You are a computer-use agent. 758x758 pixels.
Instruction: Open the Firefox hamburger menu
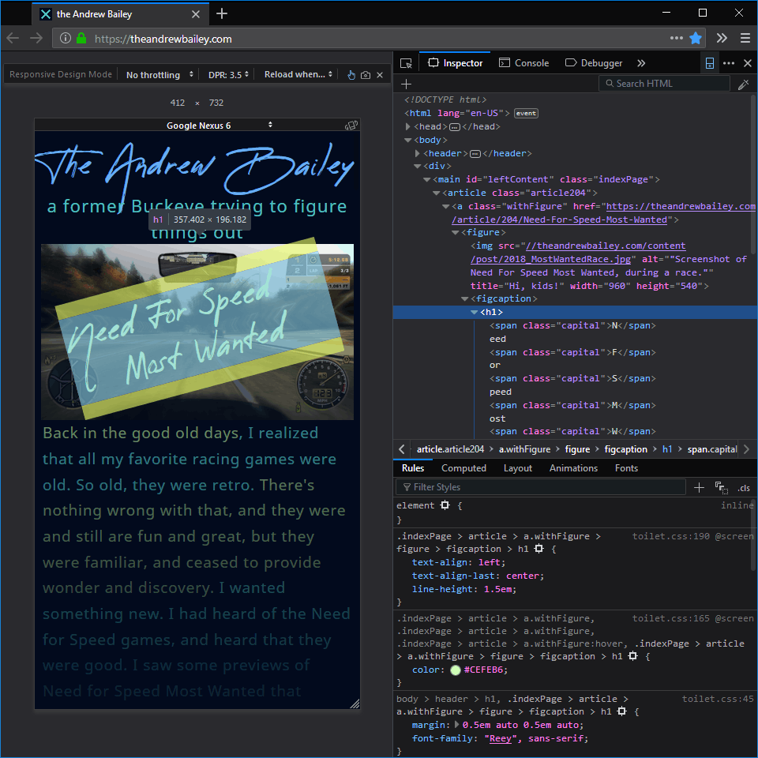[x=745, y=38]
